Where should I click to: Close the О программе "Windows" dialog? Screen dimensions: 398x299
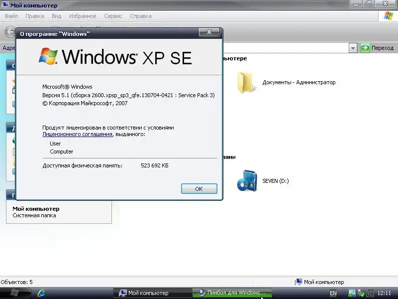click(209, 32)
